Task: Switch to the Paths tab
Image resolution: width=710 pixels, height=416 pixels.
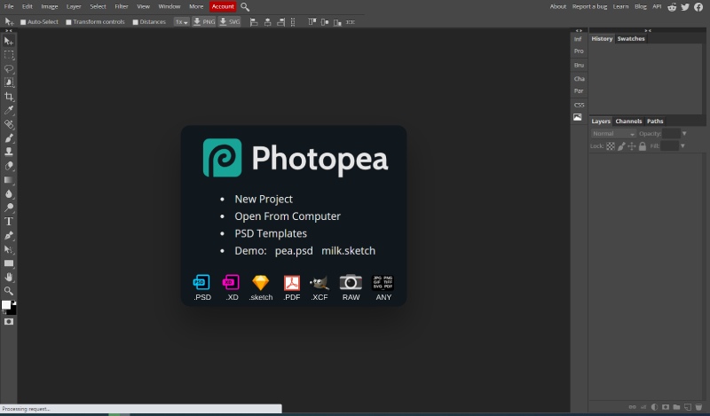Action: (655, 122)
